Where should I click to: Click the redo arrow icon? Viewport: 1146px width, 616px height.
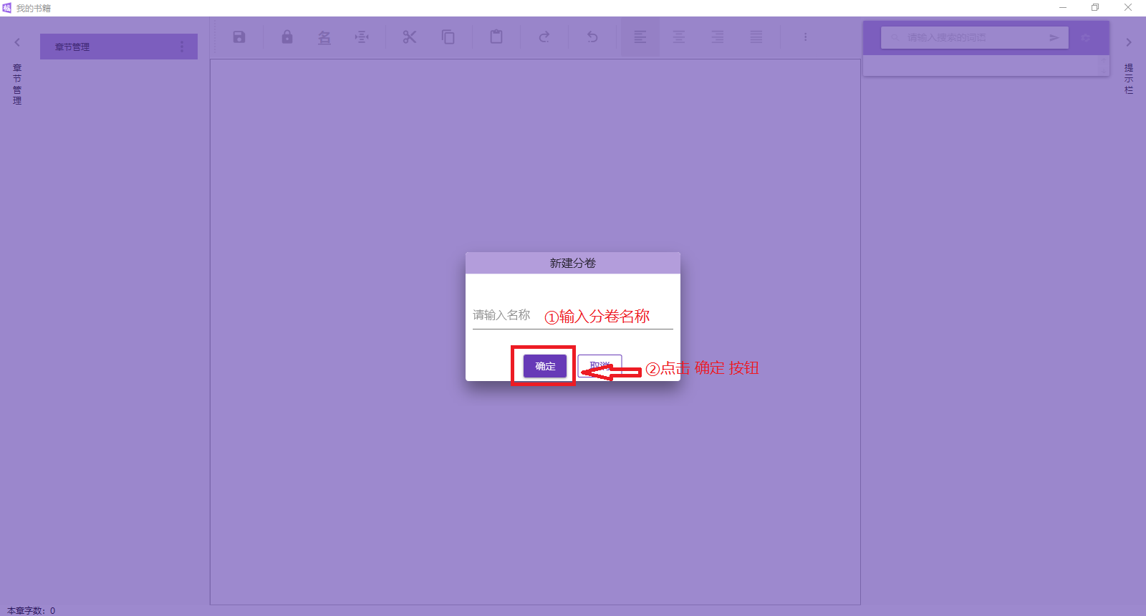click(x=544, y=37)
